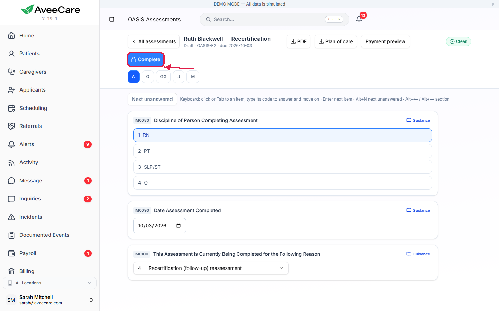Open the M0100 assessment reason dropdown

pos(211,268)
